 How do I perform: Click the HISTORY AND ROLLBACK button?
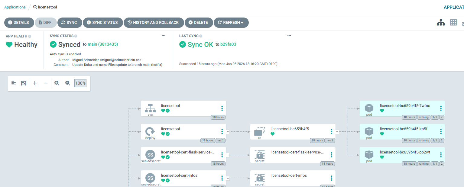pos(154,22)
